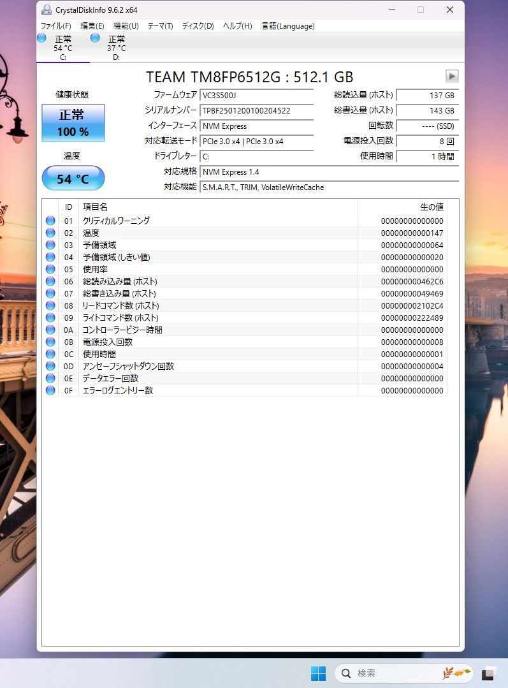
Task: Click the status orb for 総書き込み量 (ホスト)
Action: point(50,293)
